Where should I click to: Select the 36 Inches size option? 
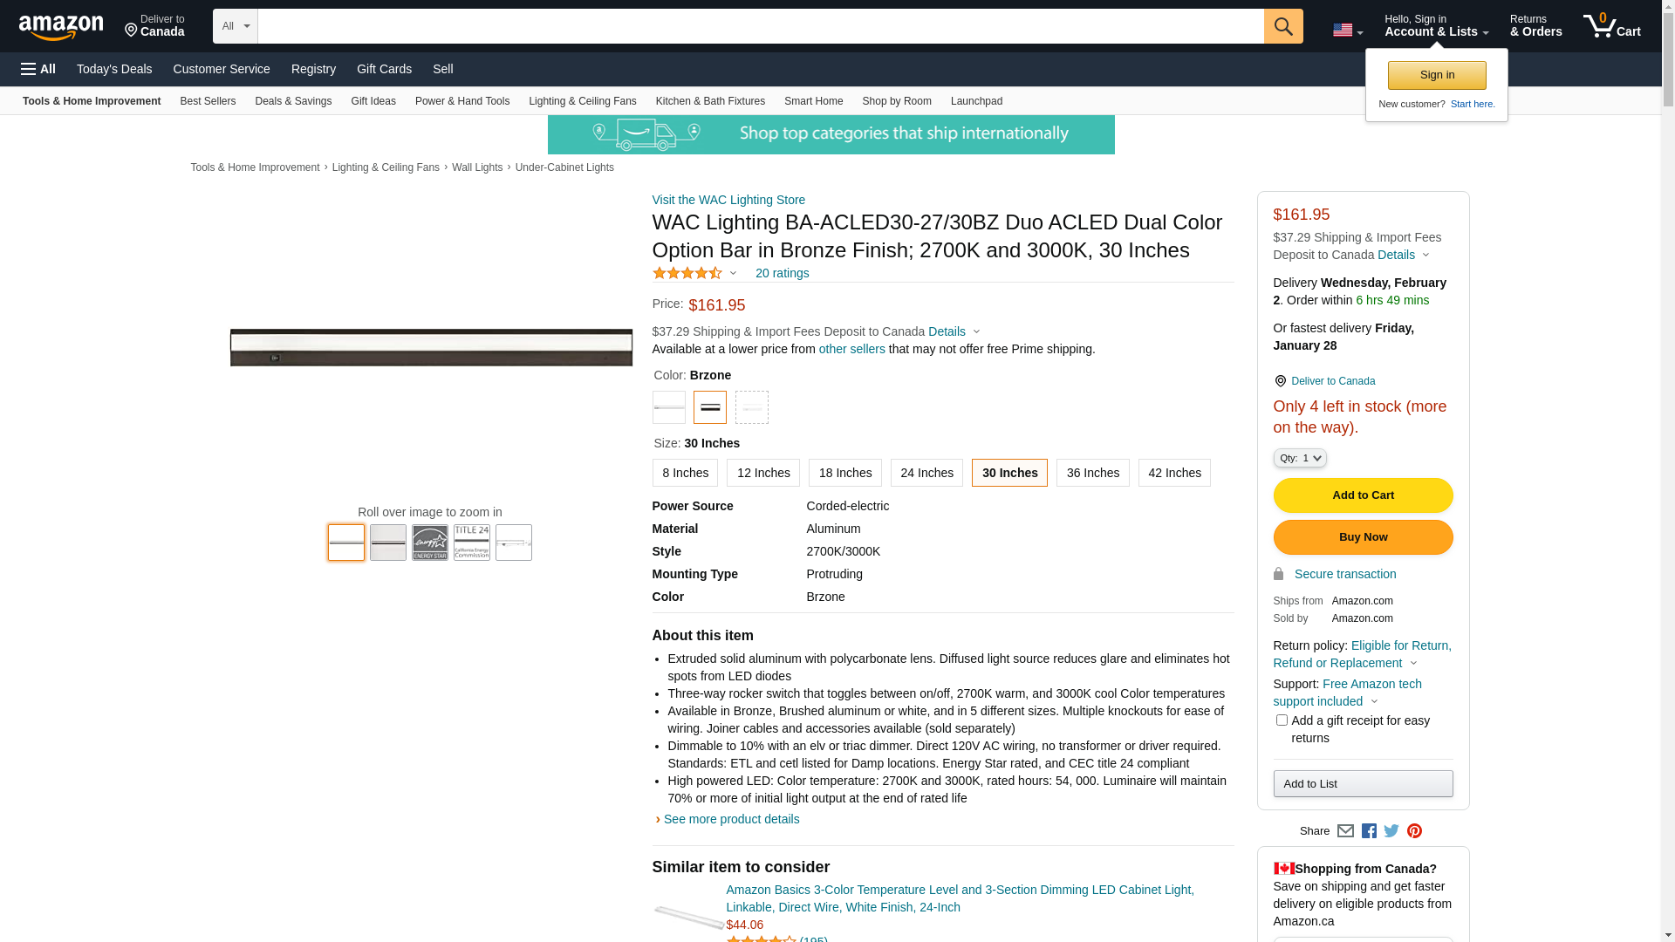coord(1092,473)
